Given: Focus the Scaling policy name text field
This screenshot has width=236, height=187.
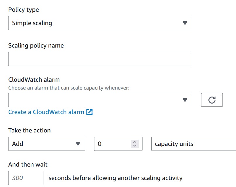Looking at the screenshot, I should click(100, 59).
